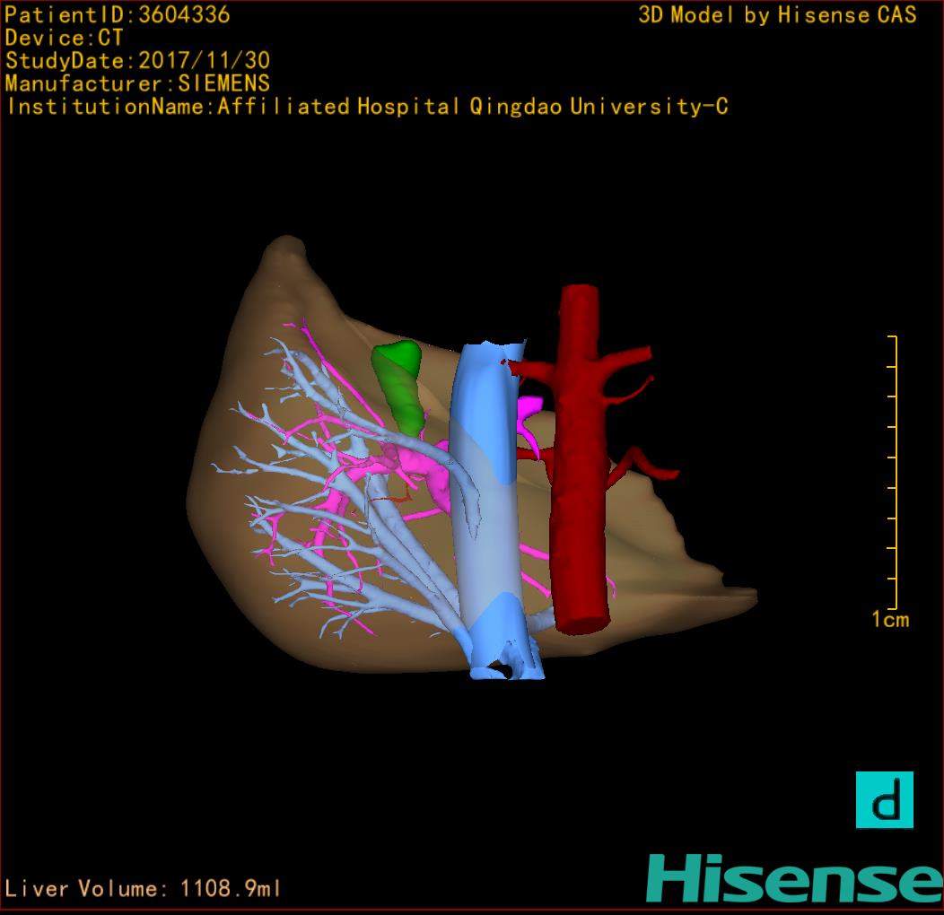
Task: Click the bottom opening of the blue vena cava
Action: coord(501,669)
